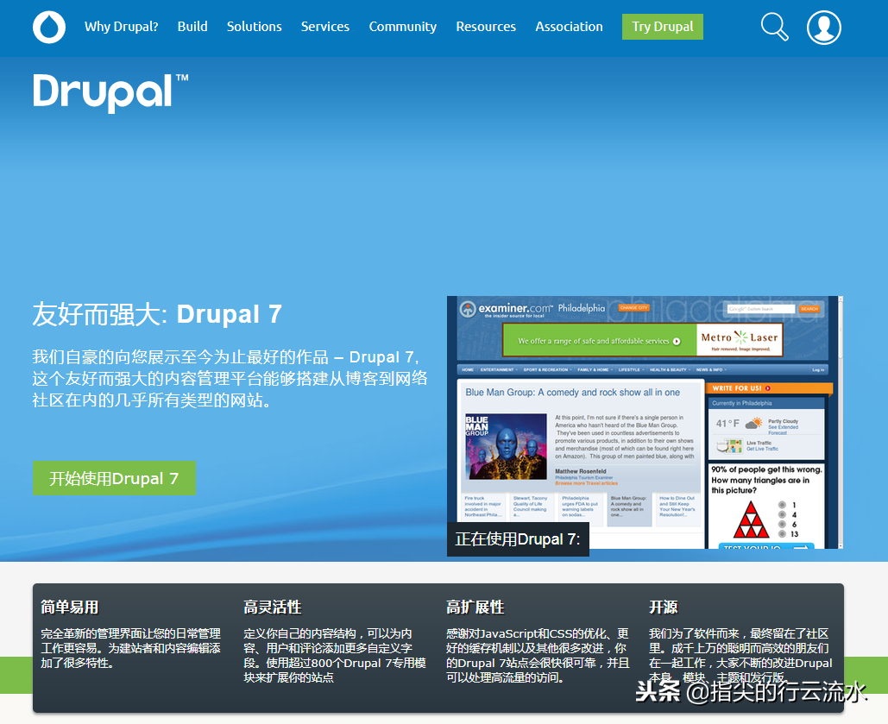Open the Why Drupal? menu
Image resolution: width=888 pixels, height=724 pixels.
[121, 27]
